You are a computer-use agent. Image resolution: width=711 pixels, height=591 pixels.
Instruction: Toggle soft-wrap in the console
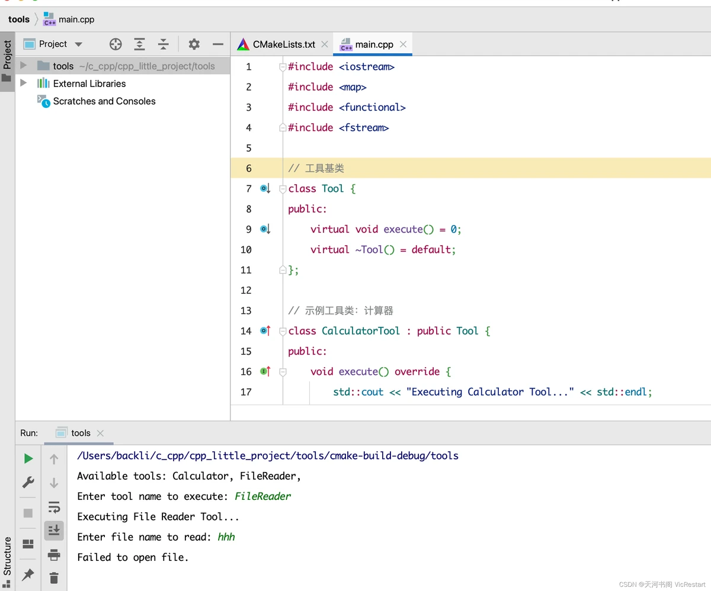click(54, 507)
